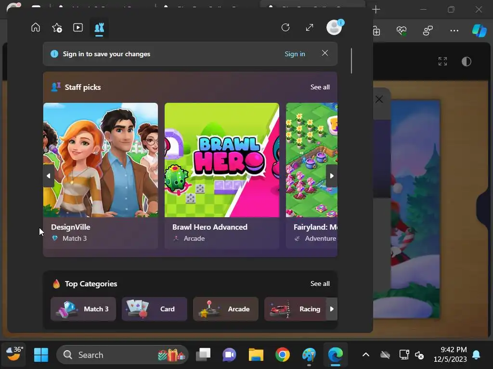Open the browser collections plus icon

pyautogui.click(x=376, y=31)
